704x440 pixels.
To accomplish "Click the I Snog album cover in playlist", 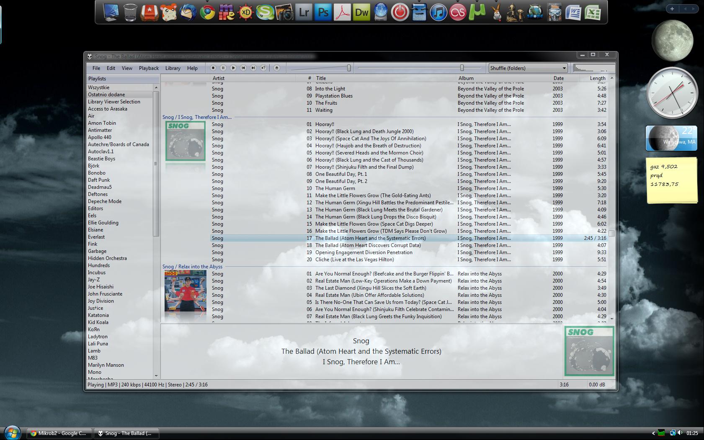I will [x=186, y=141].
